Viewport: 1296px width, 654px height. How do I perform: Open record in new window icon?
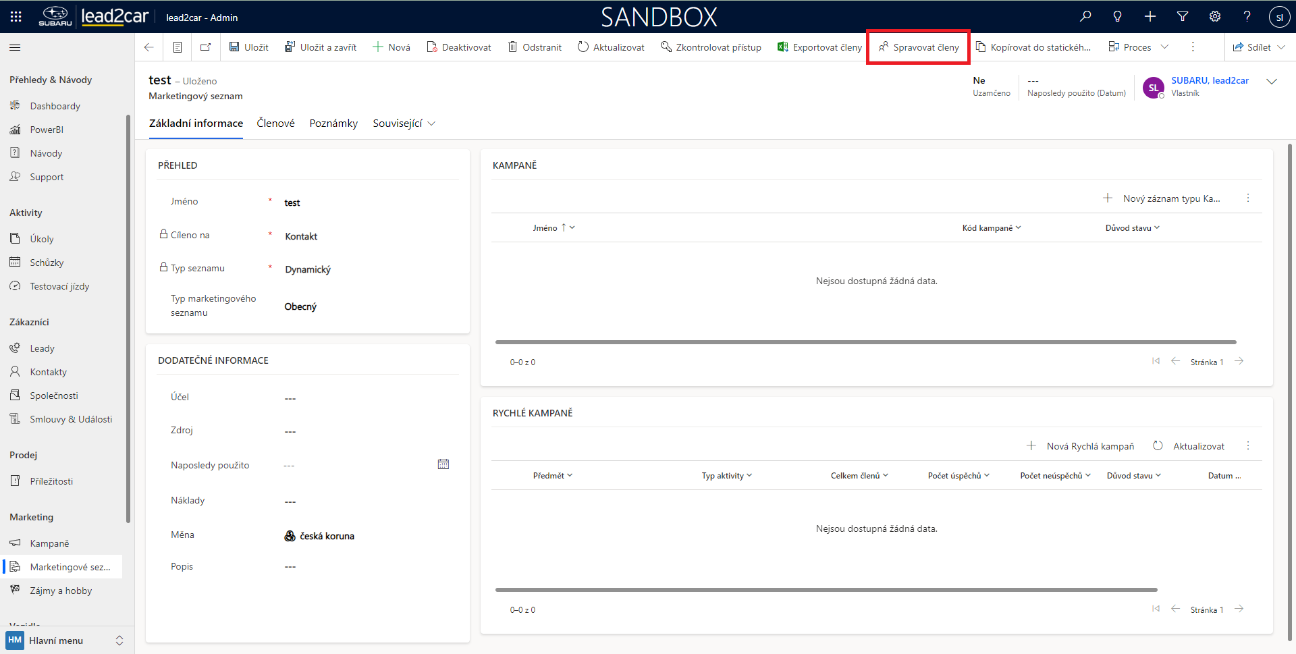[205, 47]
